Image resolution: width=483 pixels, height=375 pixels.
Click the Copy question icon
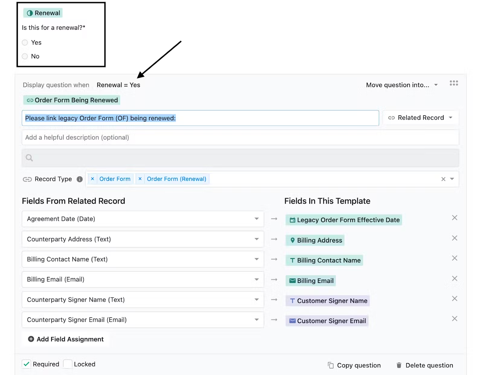[331, 365]
